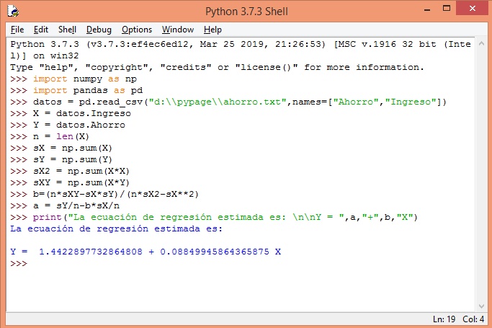Click the 'Ln: 19' status indicator
This screenshot has height=328, width=492.
click(444, 319)
